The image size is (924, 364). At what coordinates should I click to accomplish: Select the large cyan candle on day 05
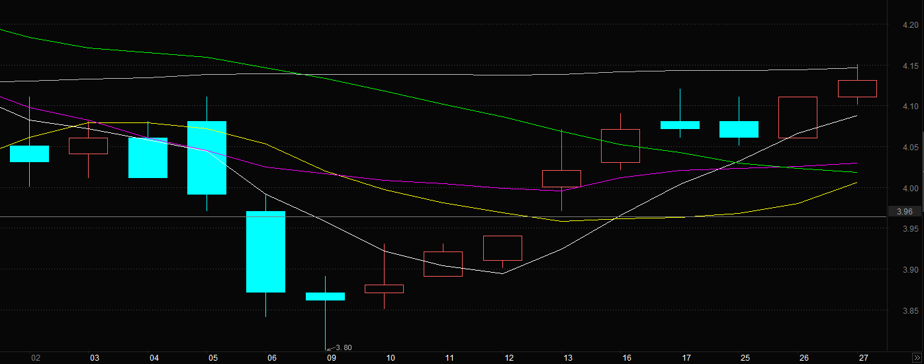(207, 158)
